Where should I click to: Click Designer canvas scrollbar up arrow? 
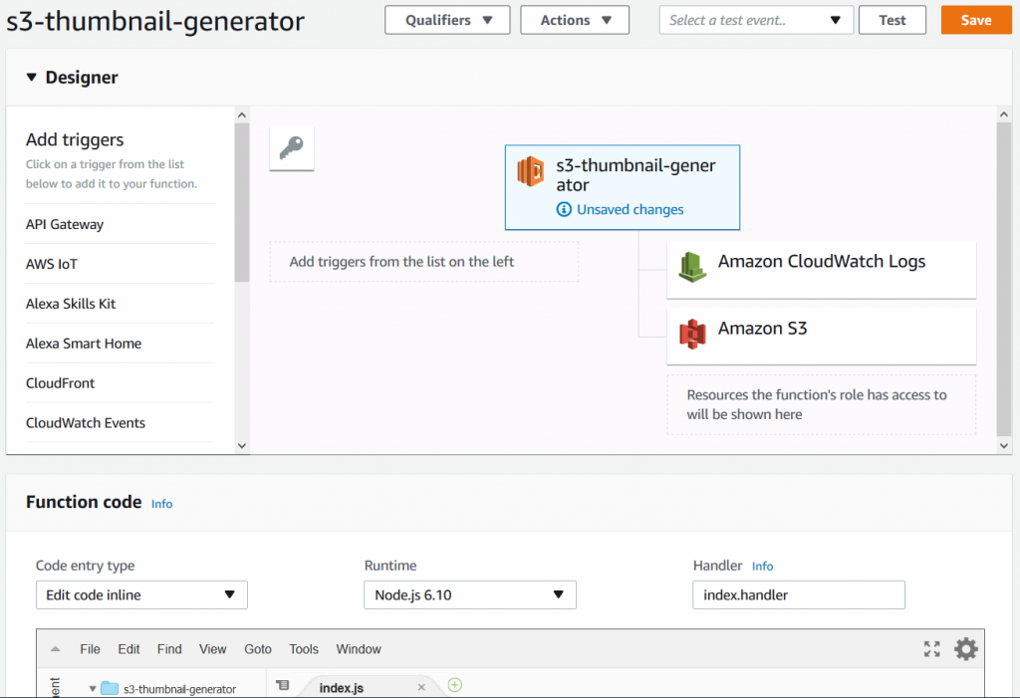tap(1004, 115)
